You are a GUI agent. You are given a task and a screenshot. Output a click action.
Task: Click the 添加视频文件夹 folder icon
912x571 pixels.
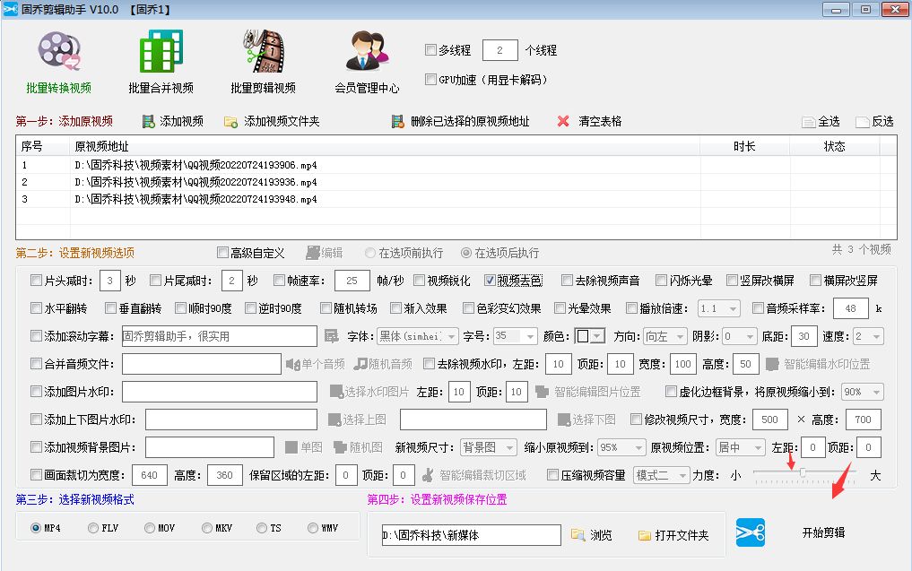[x=230, y=122]
